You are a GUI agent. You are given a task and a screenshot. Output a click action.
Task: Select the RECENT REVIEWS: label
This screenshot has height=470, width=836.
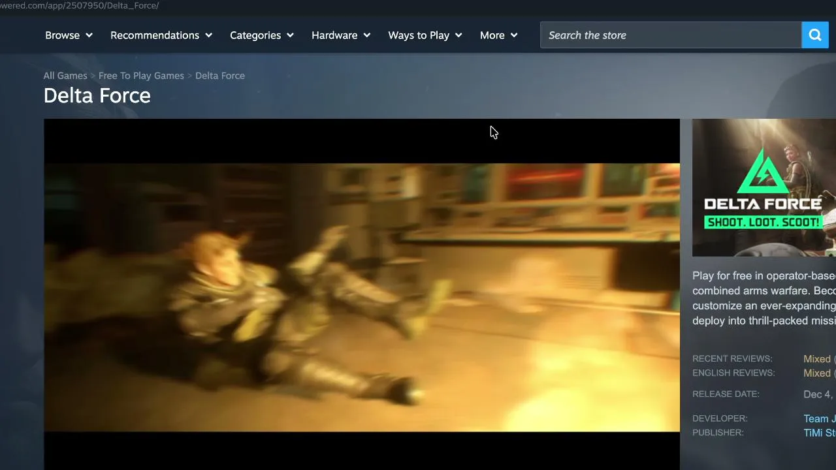pyautogui.click(x=732, y=359)
